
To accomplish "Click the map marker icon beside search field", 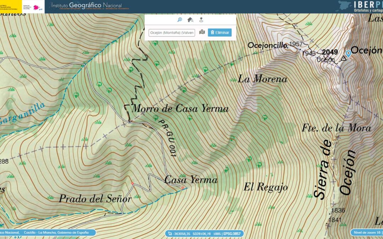I will 202,32.
